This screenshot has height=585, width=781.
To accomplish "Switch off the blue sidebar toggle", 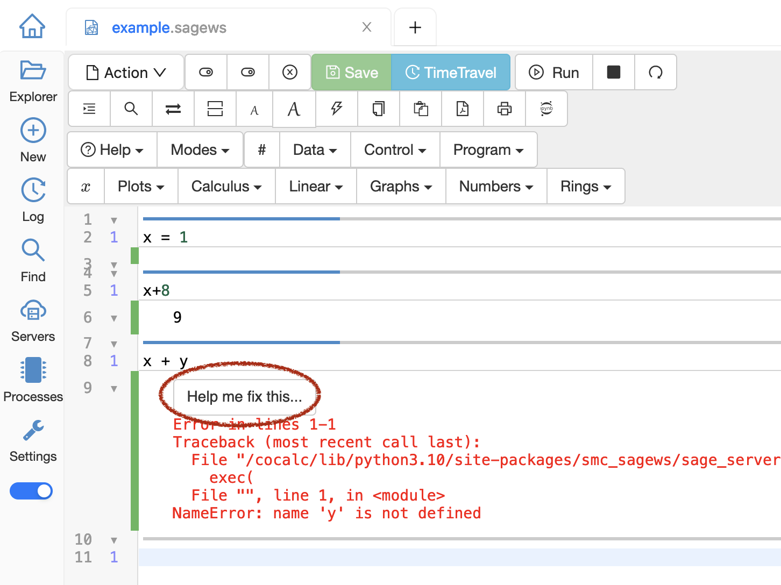I will pyautogui.click(x=31, y=491).
